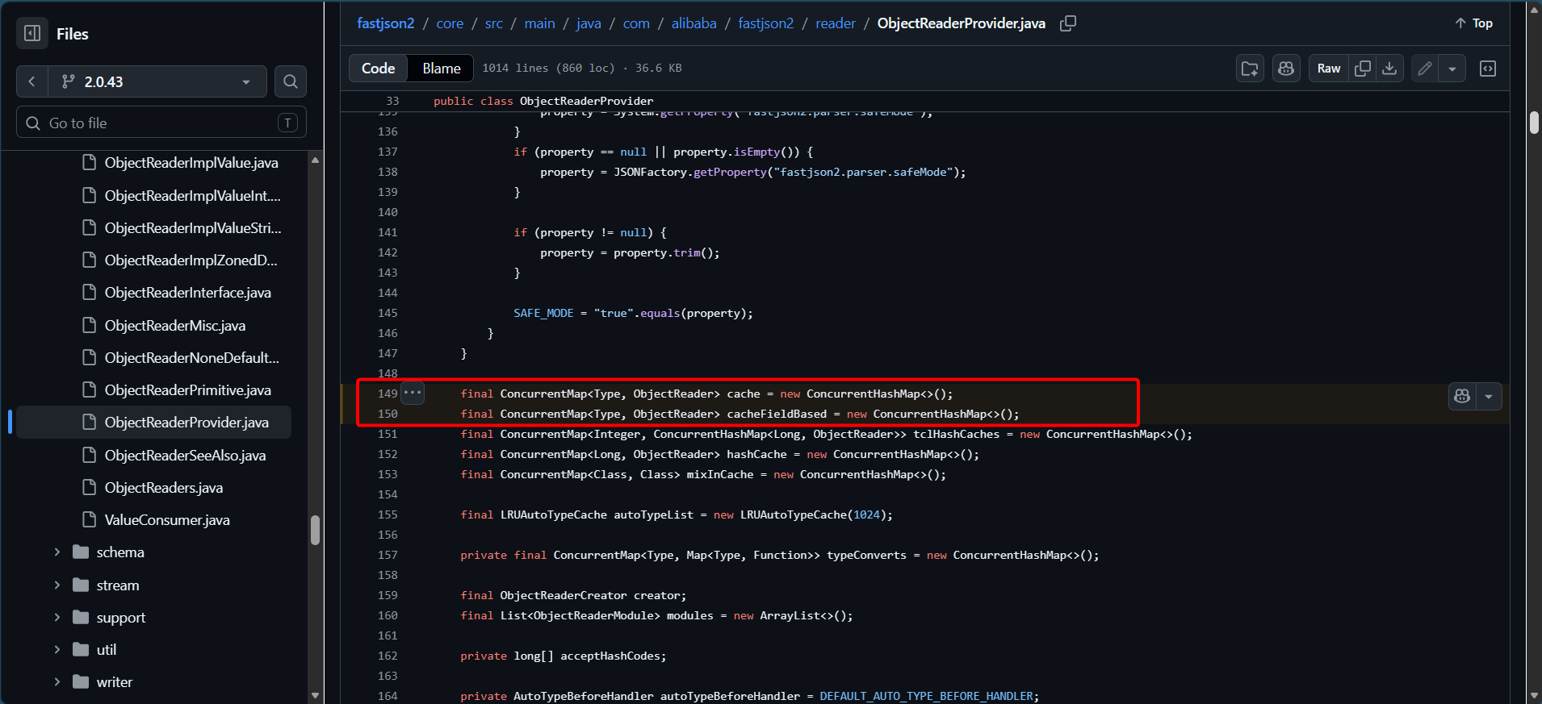Switch to the Blame tab
1542x704 pixels.
point(442,69)
